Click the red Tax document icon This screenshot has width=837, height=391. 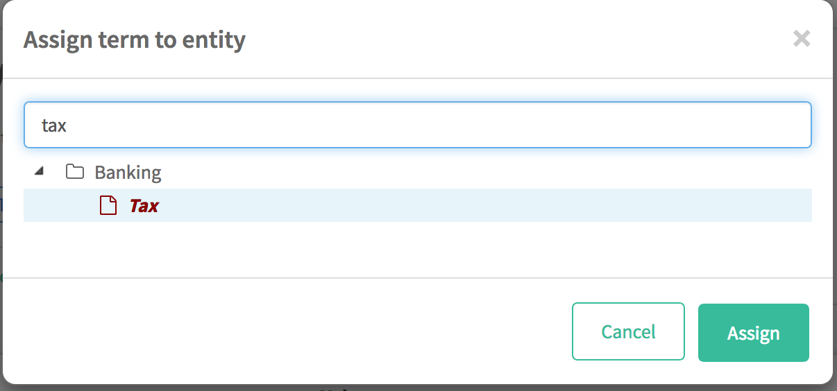pyautogui.click(x=108, y=206)
